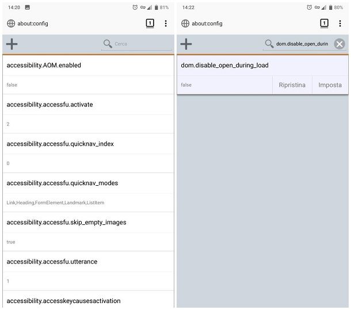Viewport: 351px width, 310px height.
Task: Tap the globe site icon in right screenshot
Action: coord(185,23)
